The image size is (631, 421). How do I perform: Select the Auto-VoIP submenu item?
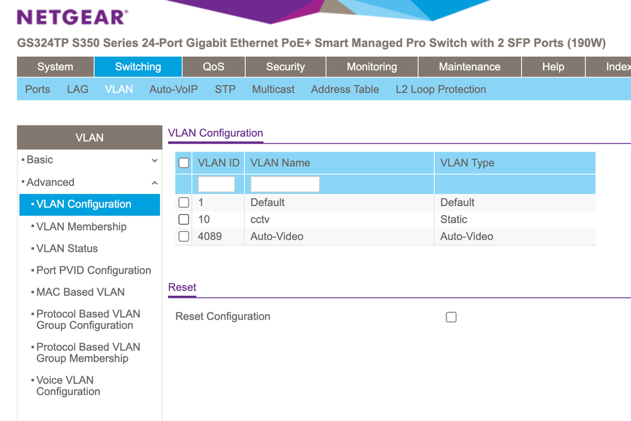(x=173, y=89)
